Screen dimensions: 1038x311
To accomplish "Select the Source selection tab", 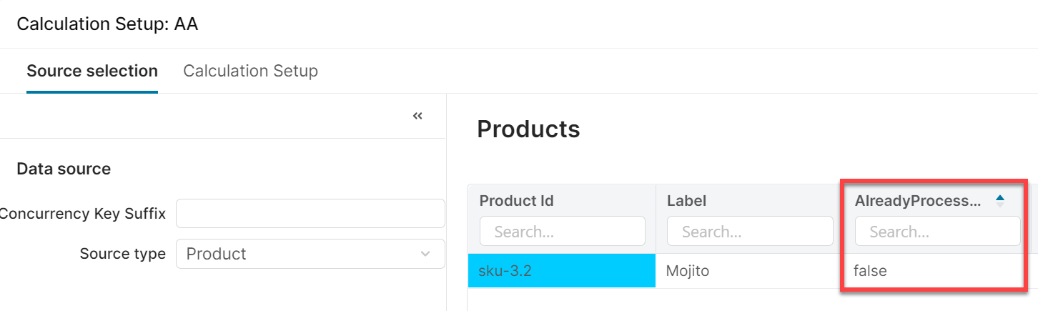I will tap(92, 71).
